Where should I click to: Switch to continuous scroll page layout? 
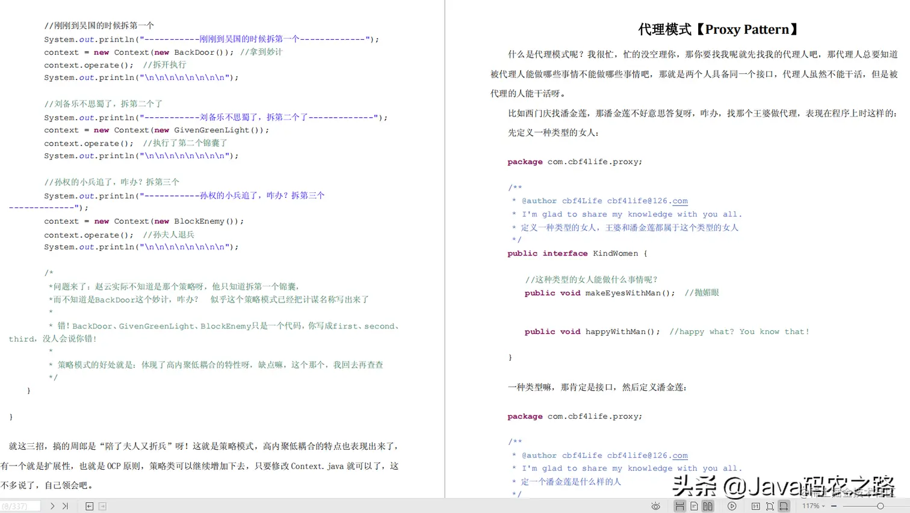click(x=679, y=506)
